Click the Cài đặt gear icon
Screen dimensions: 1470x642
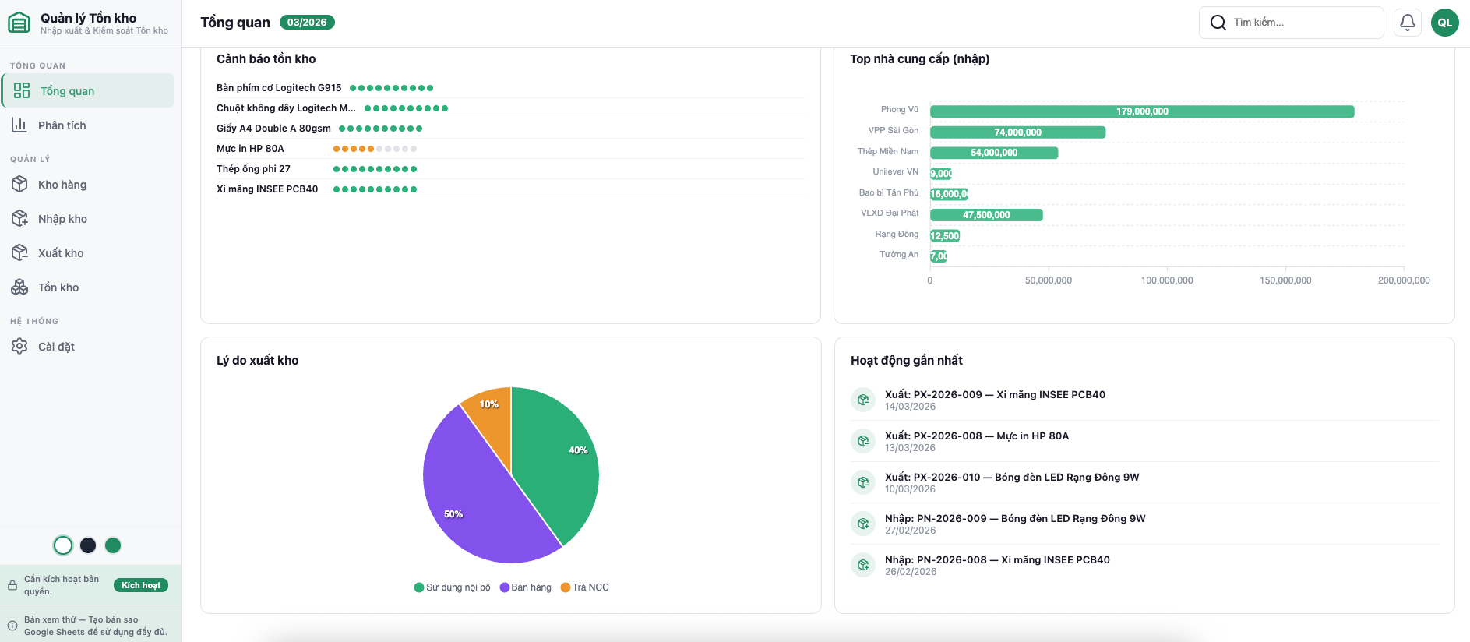tap(19, 346)
